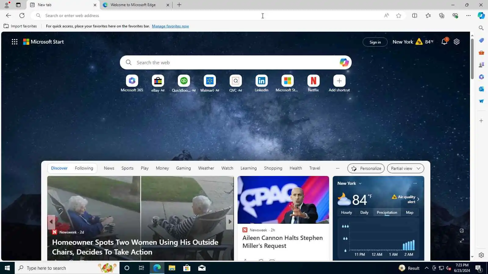Open the Outlook sidebar icon

pos(481,89)
